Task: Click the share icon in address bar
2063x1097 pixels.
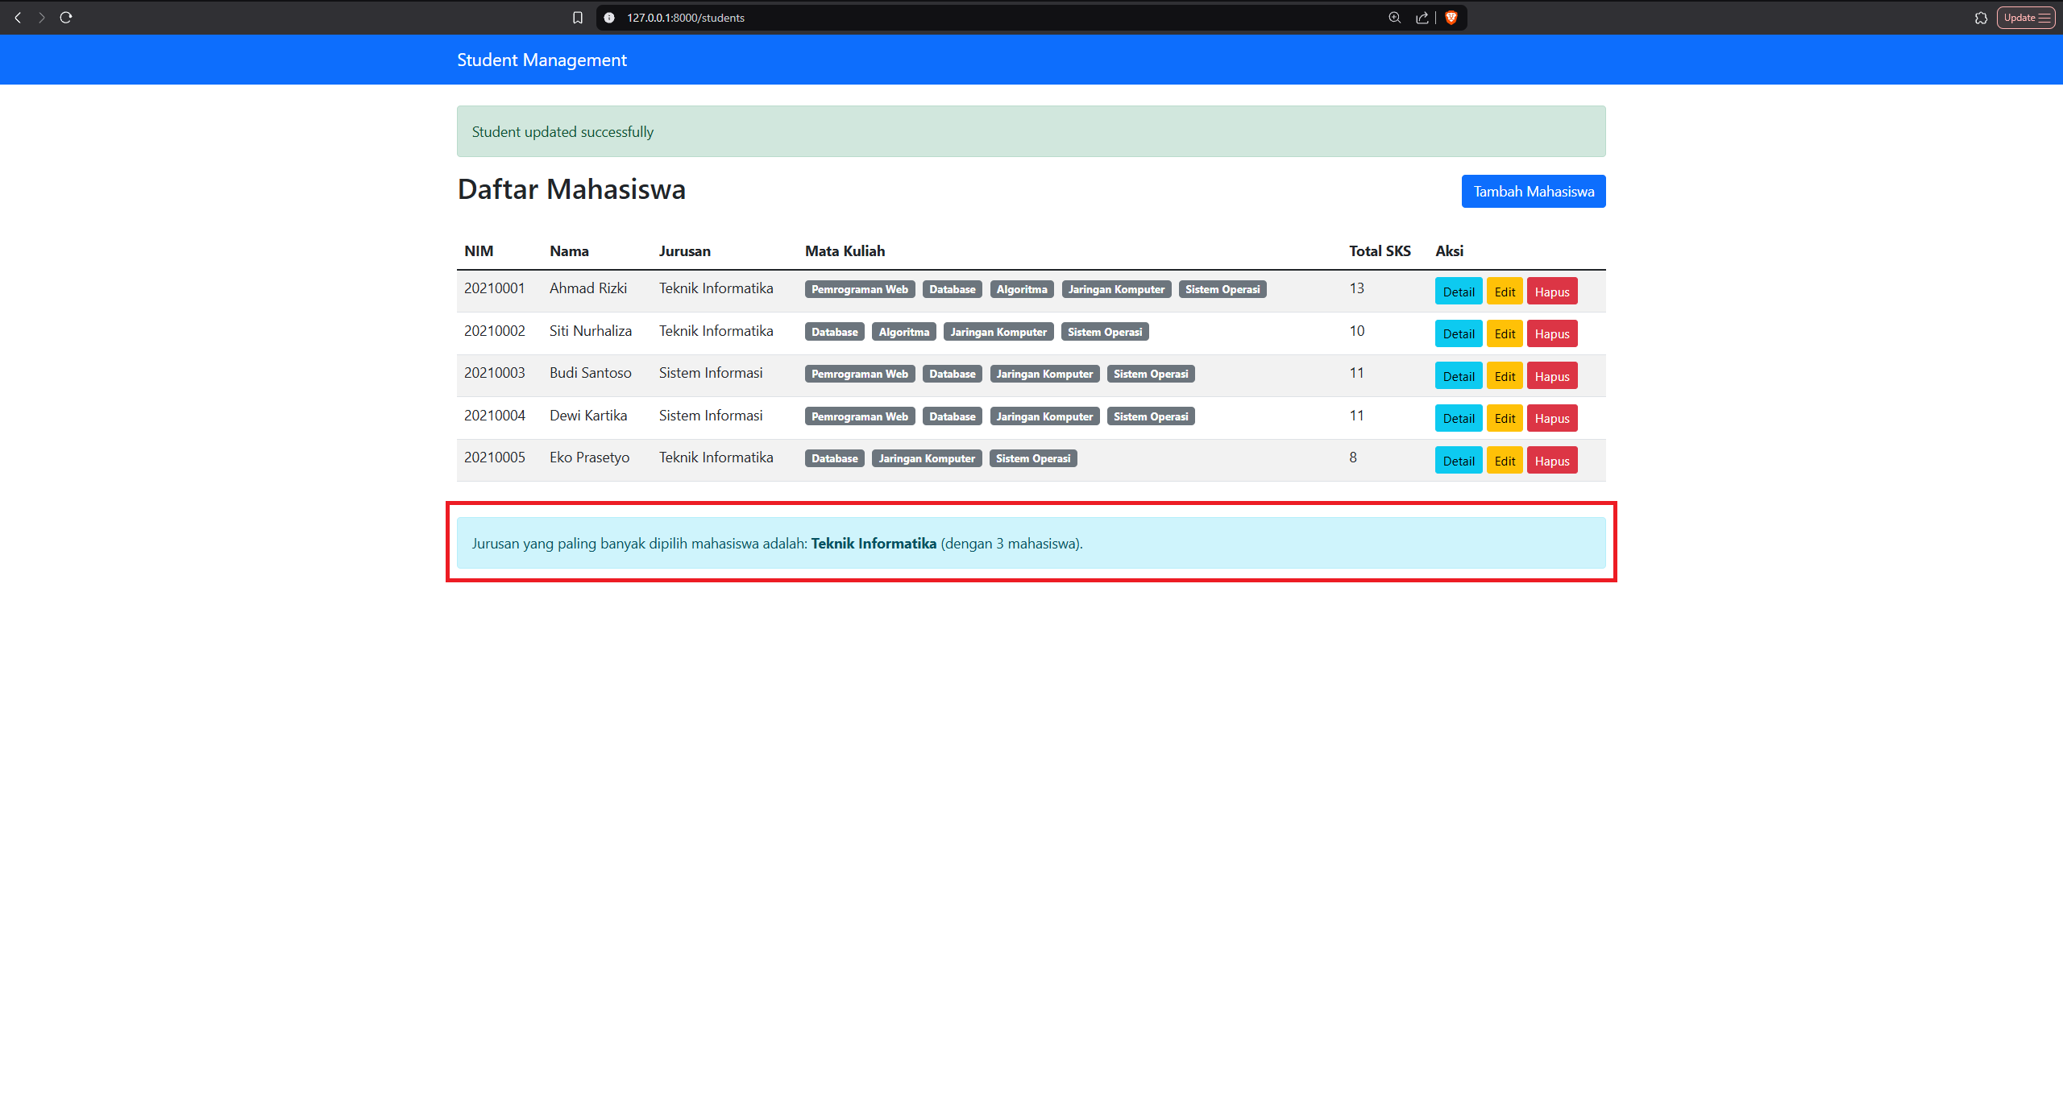Action: pos(1422,18)
